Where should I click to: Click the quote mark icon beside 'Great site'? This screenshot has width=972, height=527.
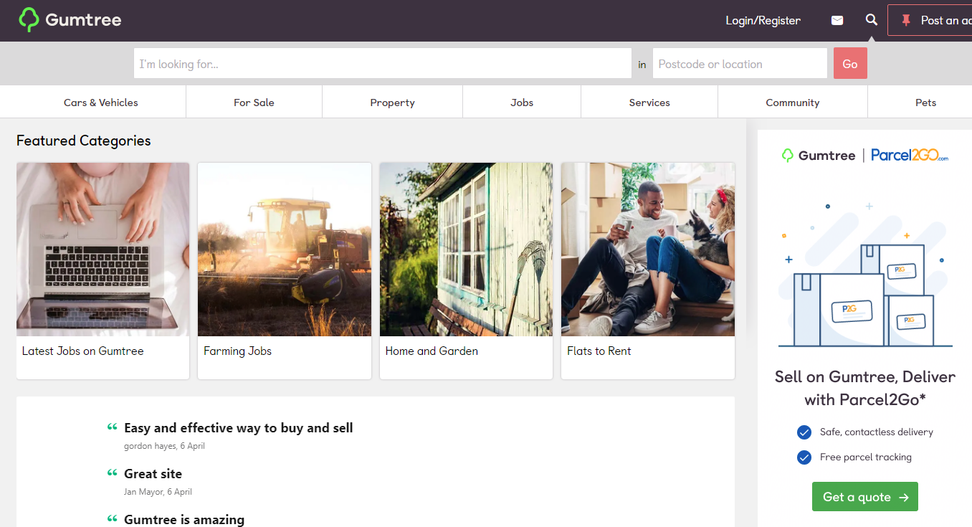112,473
